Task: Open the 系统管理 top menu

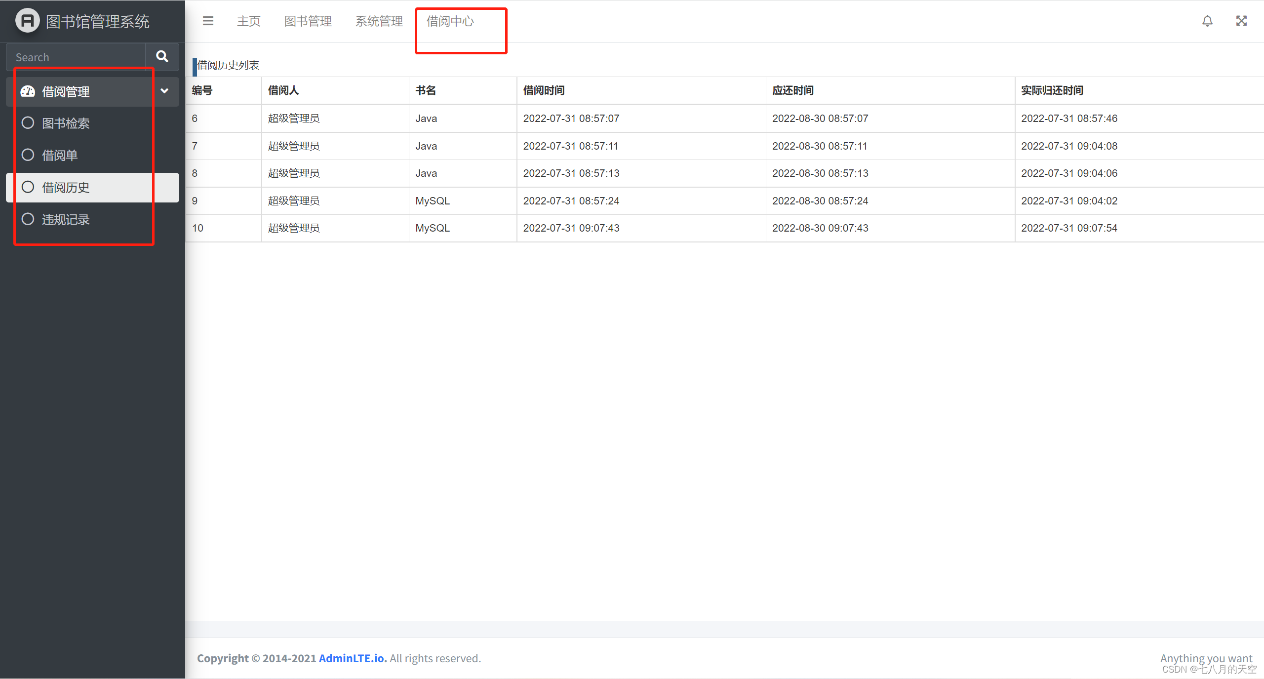Action: tap(379, 21)
